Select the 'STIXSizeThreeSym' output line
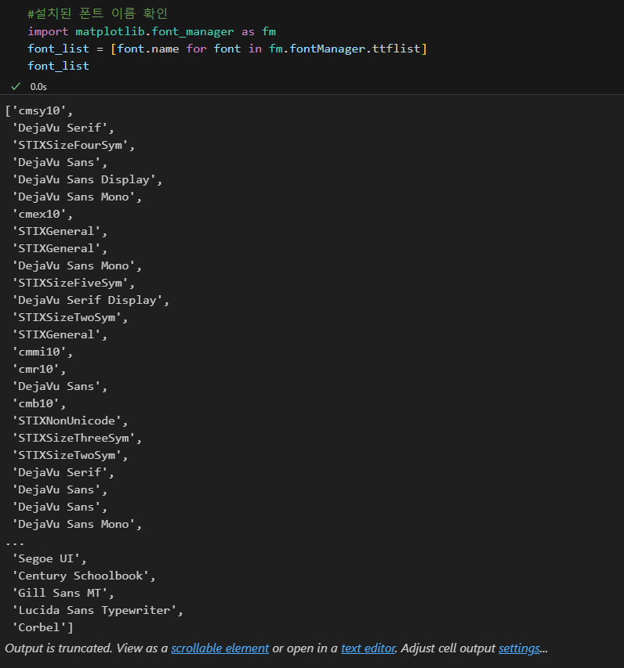This screenshot has width=624, height=668. pyautogui.click(x=76, y=438)
